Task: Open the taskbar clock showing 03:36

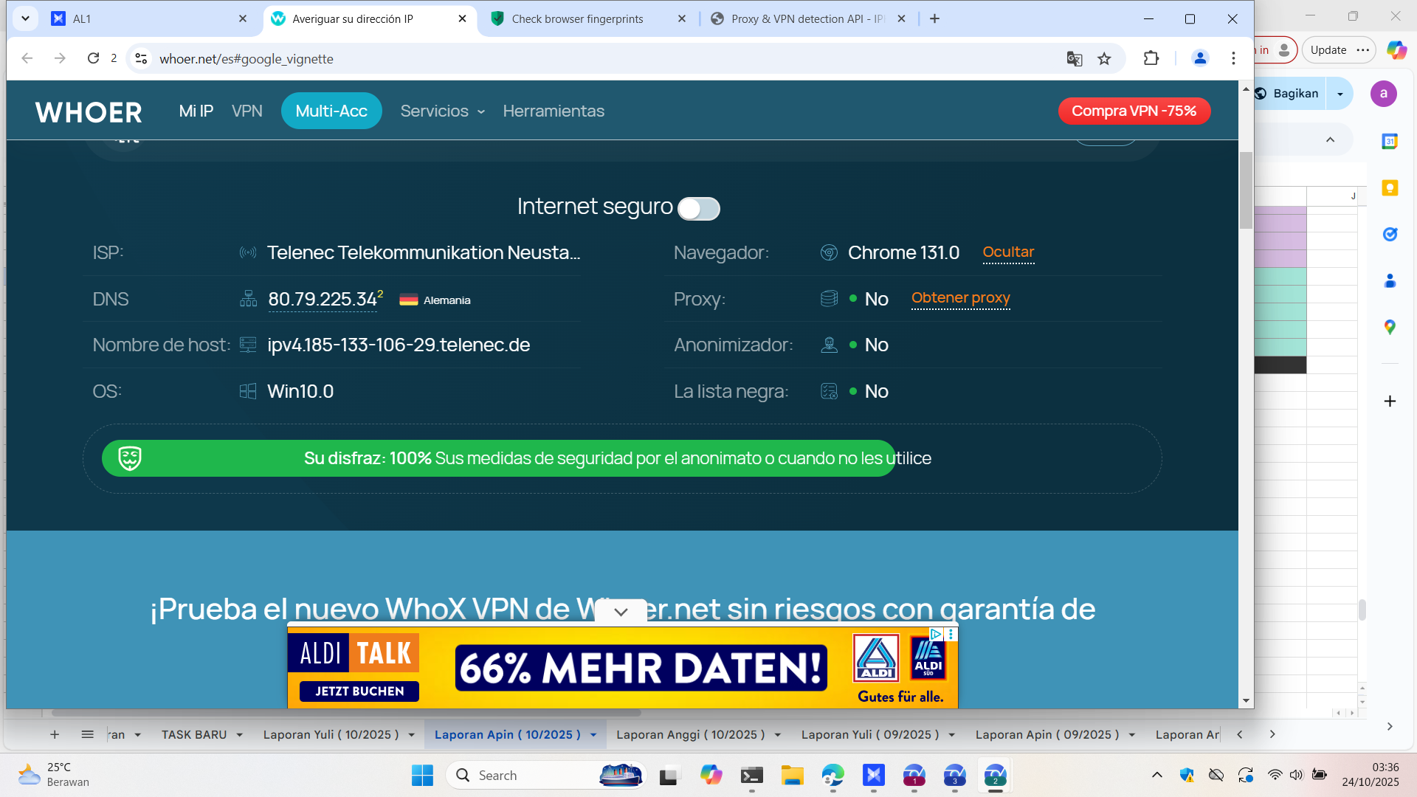Action: (x=1371, y=775)
